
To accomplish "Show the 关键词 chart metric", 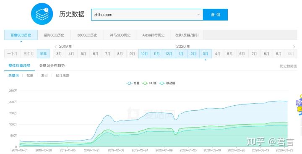I will coord(13,76).
